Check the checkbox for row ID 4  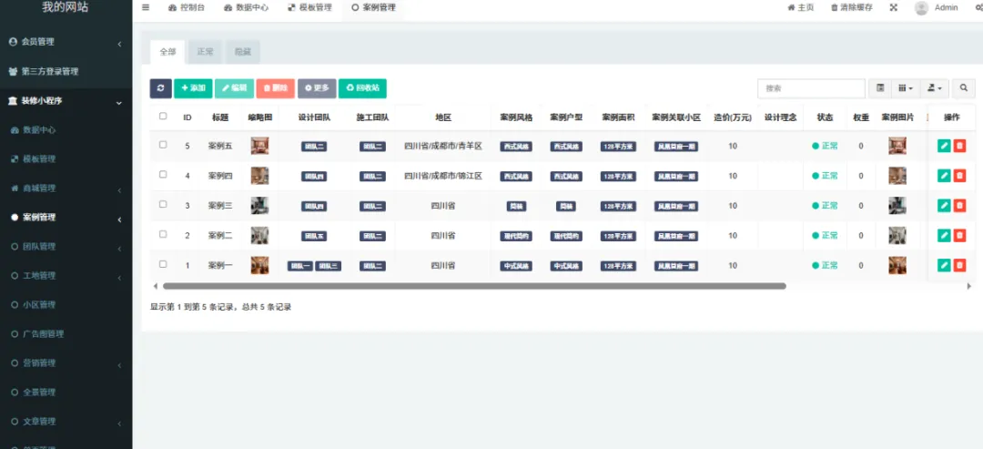[163, 174]
